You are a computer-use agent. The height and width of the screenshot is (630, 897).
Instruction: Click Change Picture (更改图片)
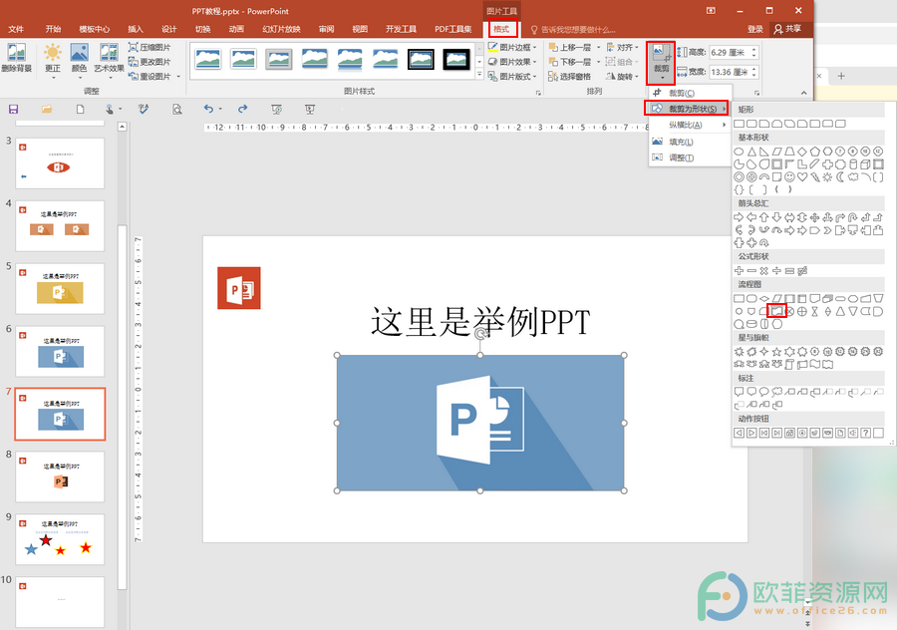click(x=149, y=62)
